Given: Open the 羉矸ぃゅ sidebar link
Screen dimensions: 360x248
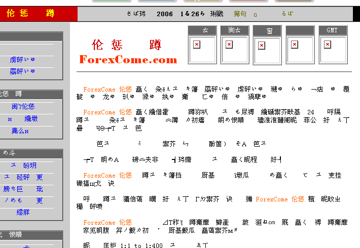Looking at the screenshot, I should (x=22, y=71).
